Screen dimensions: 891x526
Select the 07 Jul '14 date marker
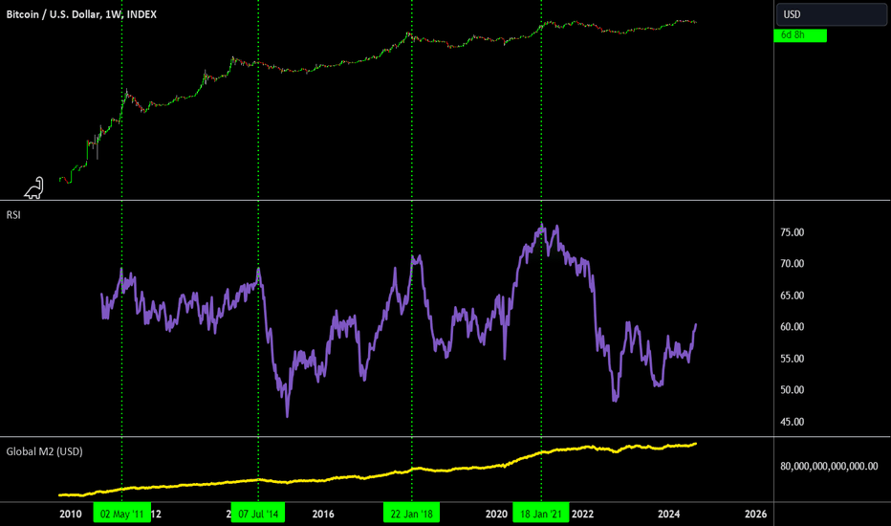(x=258, y=514)
